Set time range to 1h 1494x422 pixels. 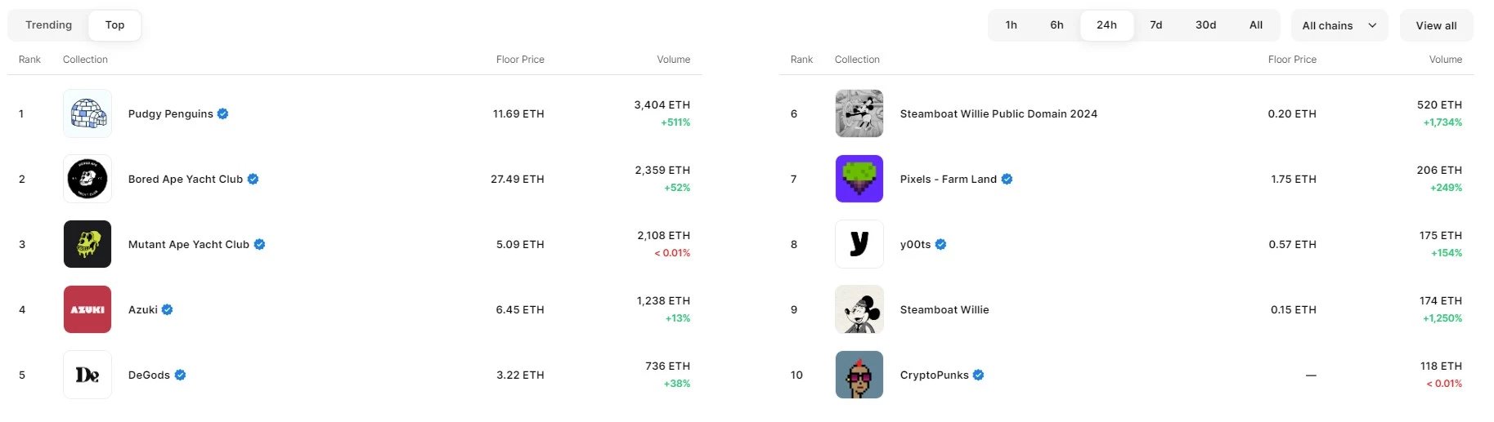click(1012, 25)
